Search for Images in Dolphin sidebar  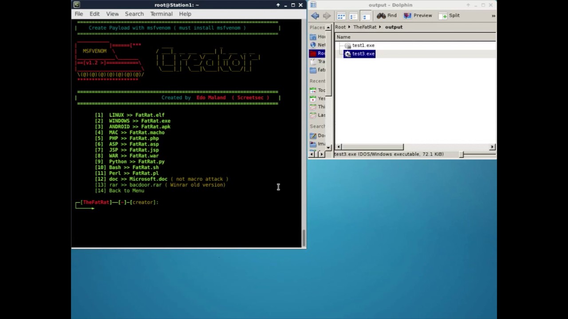point(318,144)
